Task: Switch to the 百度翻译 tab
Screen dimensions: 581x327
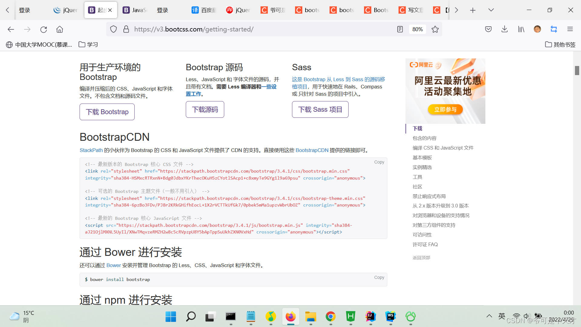Action: [x=204, y=10]
